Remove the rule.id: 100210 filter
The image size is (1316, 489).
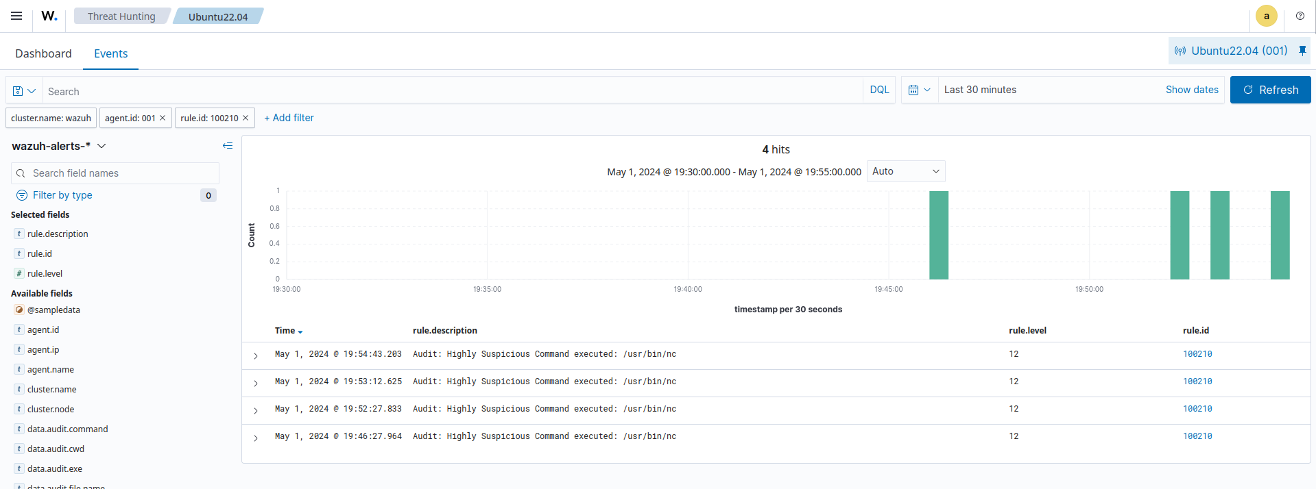pos(246,118)
